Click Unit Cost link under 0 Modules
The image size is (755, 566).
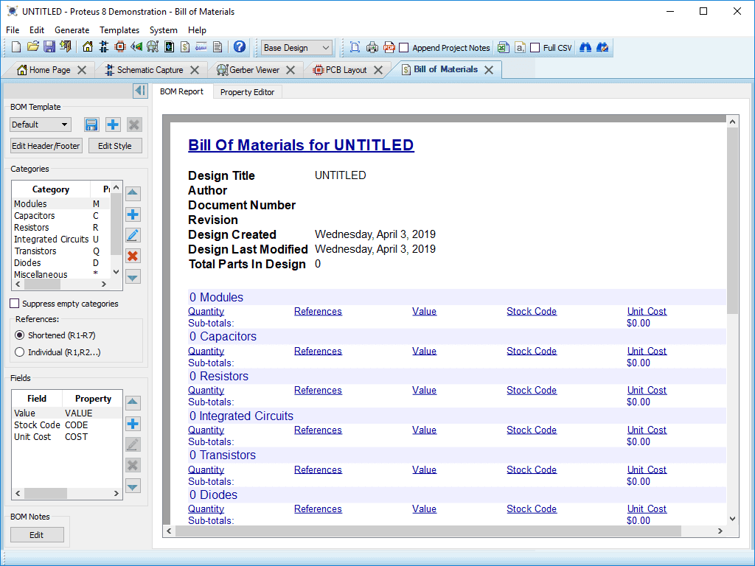647,312
